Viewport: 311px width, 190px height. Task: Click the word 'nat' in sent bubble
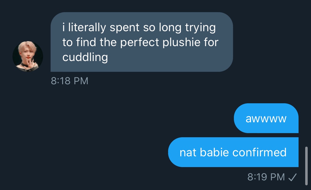(188, 152)
